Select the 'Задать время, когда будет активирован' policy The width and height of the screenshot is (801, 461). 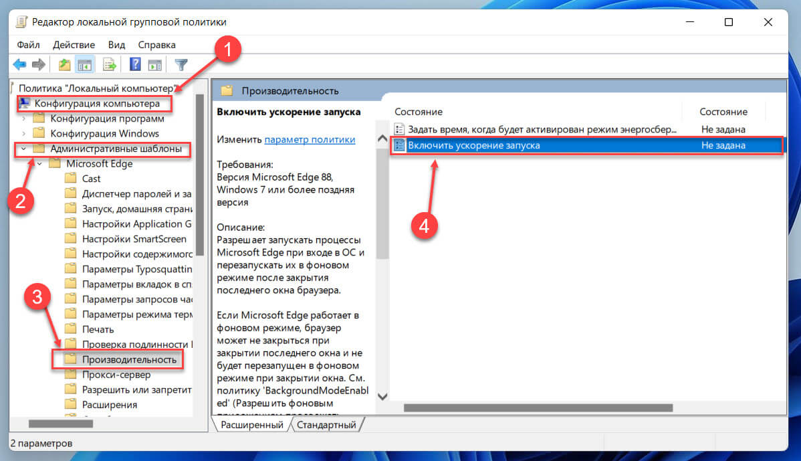542,129
